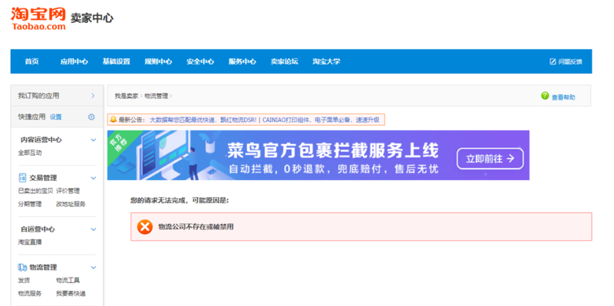The height and width of the screenshot is (306, 614).
Task: Click the 菜鸟 package interception banner image
Action: 319,156
